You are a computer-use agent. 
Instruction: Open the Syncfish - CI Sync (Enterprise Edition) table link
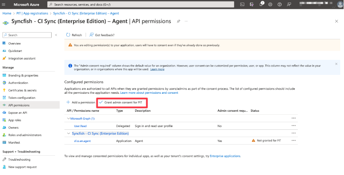pos(100,134)
